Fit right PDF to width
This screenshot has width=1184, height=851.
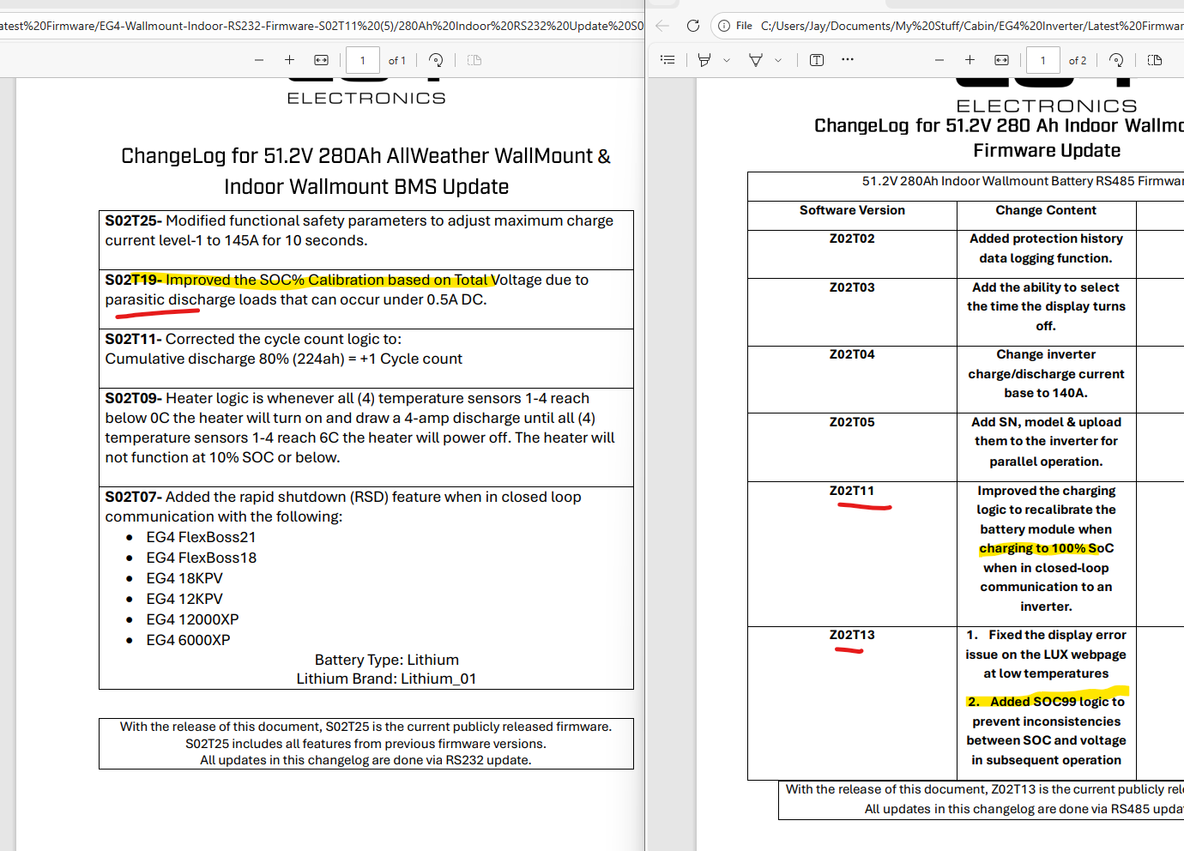pyautogui.click(x=1001, y=60)
